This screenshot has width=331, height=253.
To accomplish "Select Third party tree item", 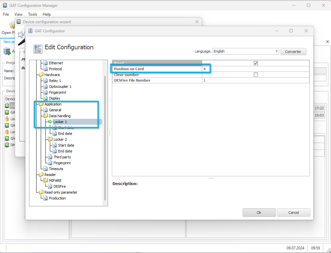I will coord(62,157).
